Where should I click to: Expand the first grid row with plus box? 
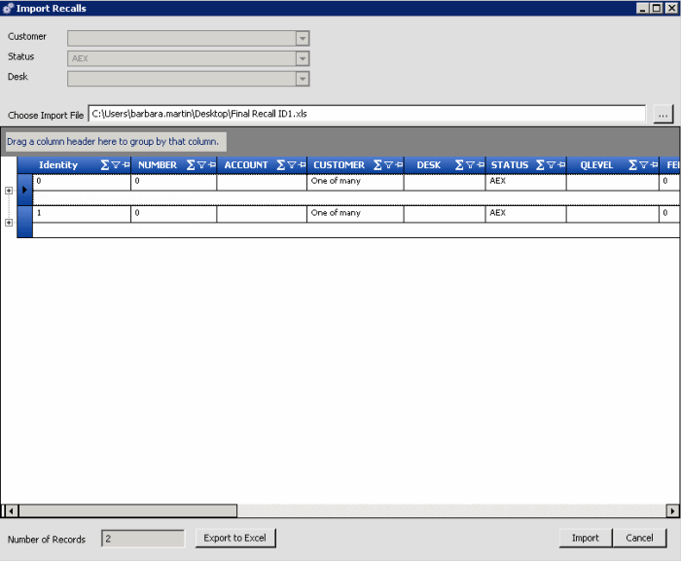tap(9, 191)
